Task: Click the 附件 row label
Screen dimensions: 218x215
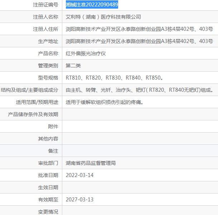Action: click(53, 126)
